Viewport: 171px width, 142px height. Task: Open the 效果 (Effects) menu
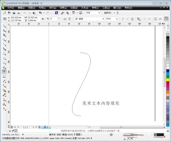[63, 8]
